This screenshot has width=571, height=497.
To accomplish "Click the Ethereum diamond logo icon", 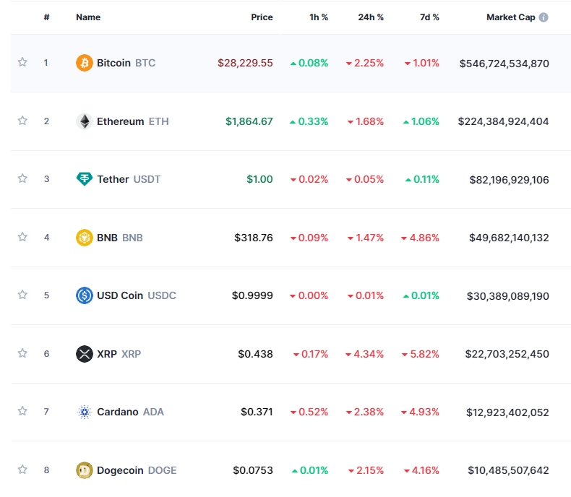I will (85, 121).
